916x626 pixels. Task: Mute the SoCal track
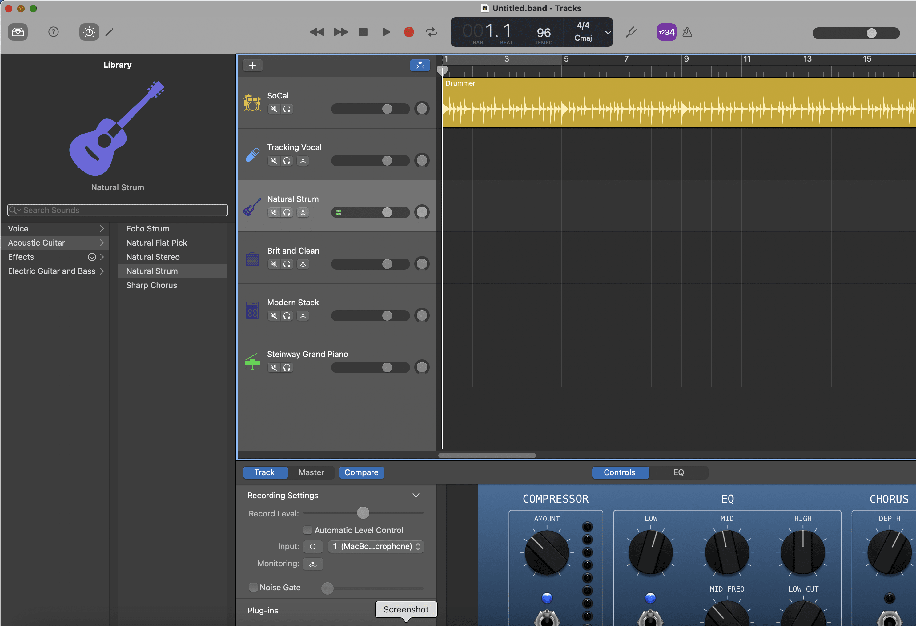tap(274, 109)
